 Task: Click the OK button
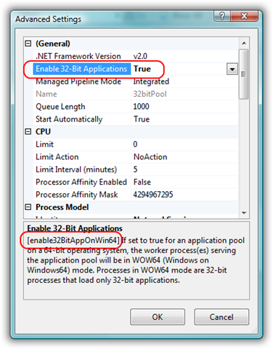click(158, 317)
